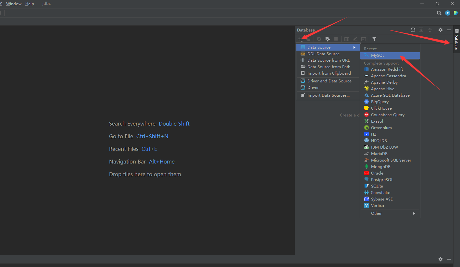Image resolution: width=460 pixels, height=267 pixels.
Task: Select Microsoft SQL Server data source
Action: pos(390,160)
